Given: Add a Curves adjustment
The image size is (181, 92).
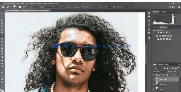Looking at the screenshot, I should [x=164, y=33].
